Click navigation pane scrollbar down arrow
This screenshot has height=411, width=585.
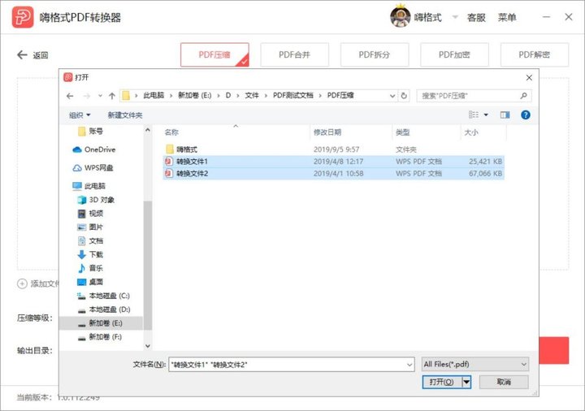(148, 346)
